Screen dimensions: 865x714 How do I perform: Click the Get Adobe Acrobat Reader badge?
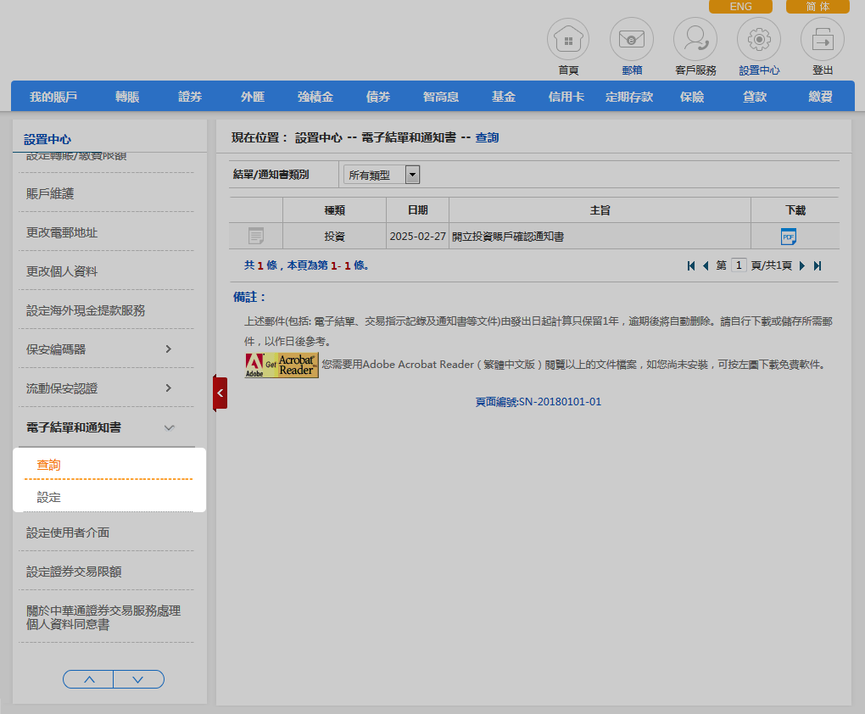coord(282,365)
